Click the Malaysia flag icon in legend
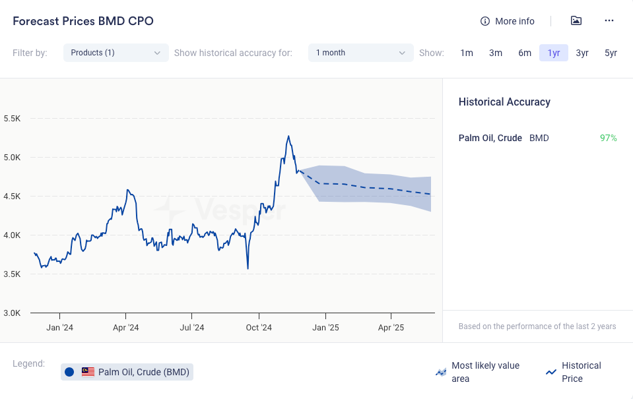This screenshot has height=399, width=633. (88, 372)
